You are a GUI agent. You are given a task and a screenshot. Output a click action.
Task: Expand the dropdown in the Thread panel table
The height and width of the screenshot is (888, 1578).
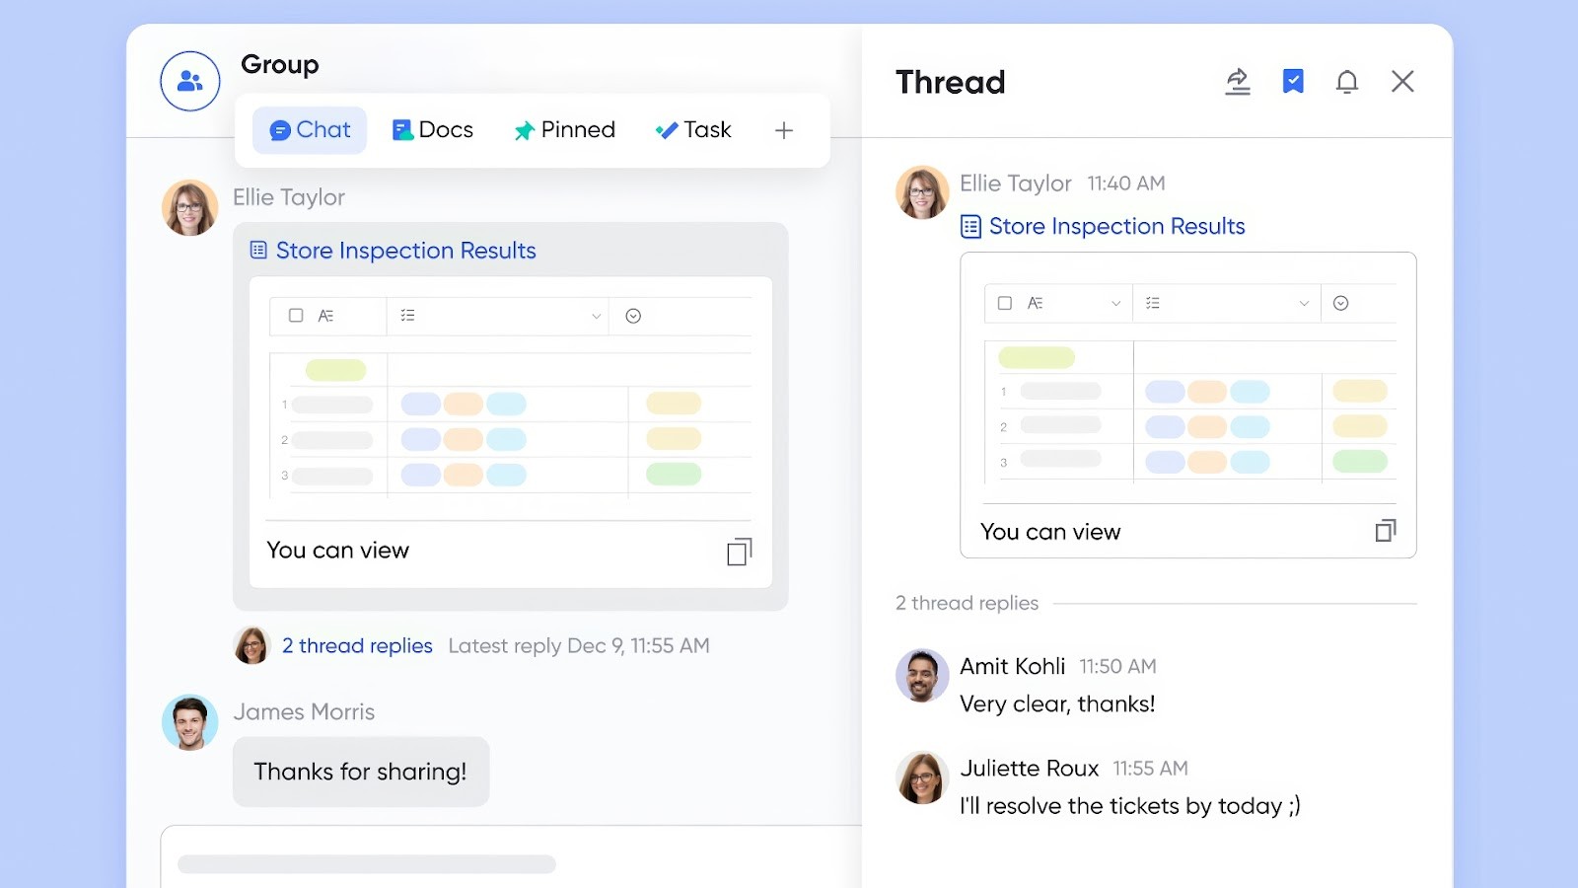coord(1304,303)
